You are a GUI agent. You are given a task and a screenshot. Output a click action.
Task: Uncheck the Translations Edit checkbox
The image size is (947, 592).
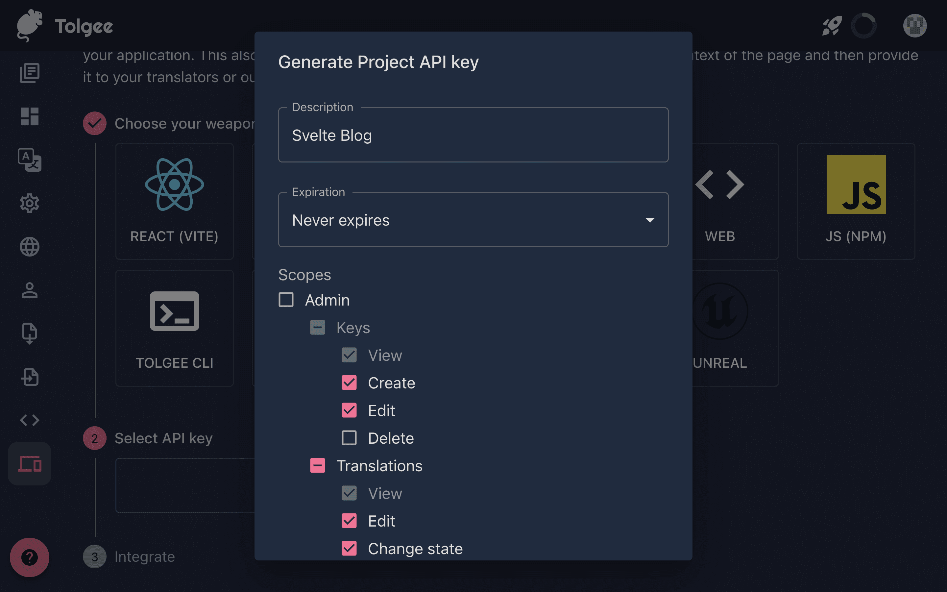(x=349, y=521)
